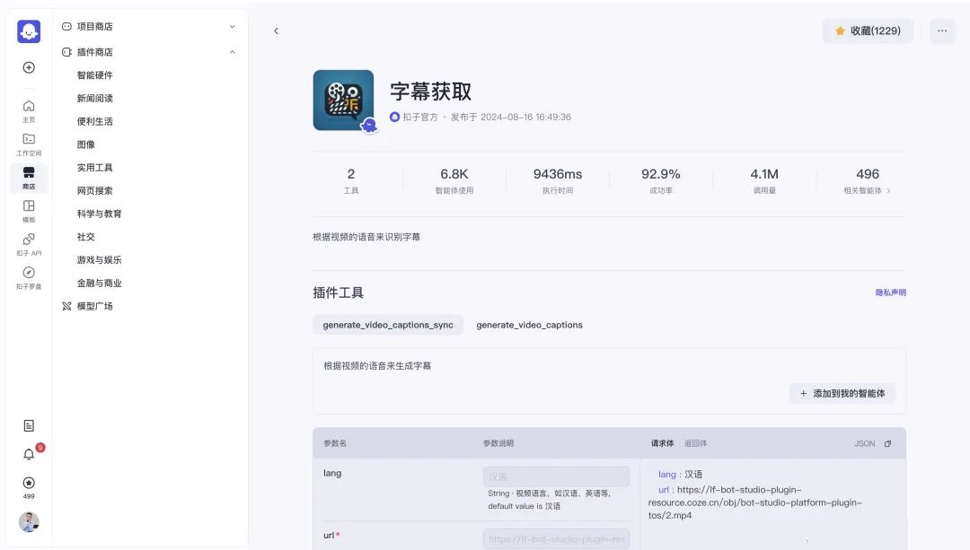The height and width of the screenshot is (550, 970).
Task: Select the 图像 category
Action: coord(86,144)
